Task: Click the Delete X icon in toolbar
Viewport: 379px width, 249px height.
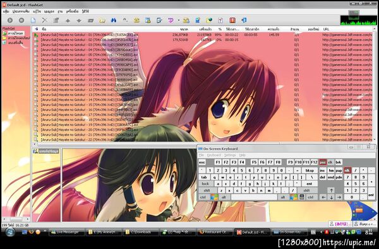Action: [x=44, y=21]
